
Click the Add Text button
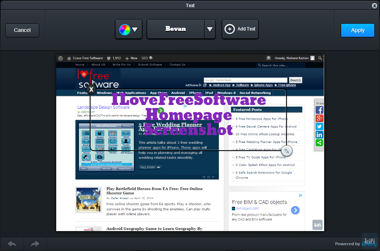coord(240,29)
